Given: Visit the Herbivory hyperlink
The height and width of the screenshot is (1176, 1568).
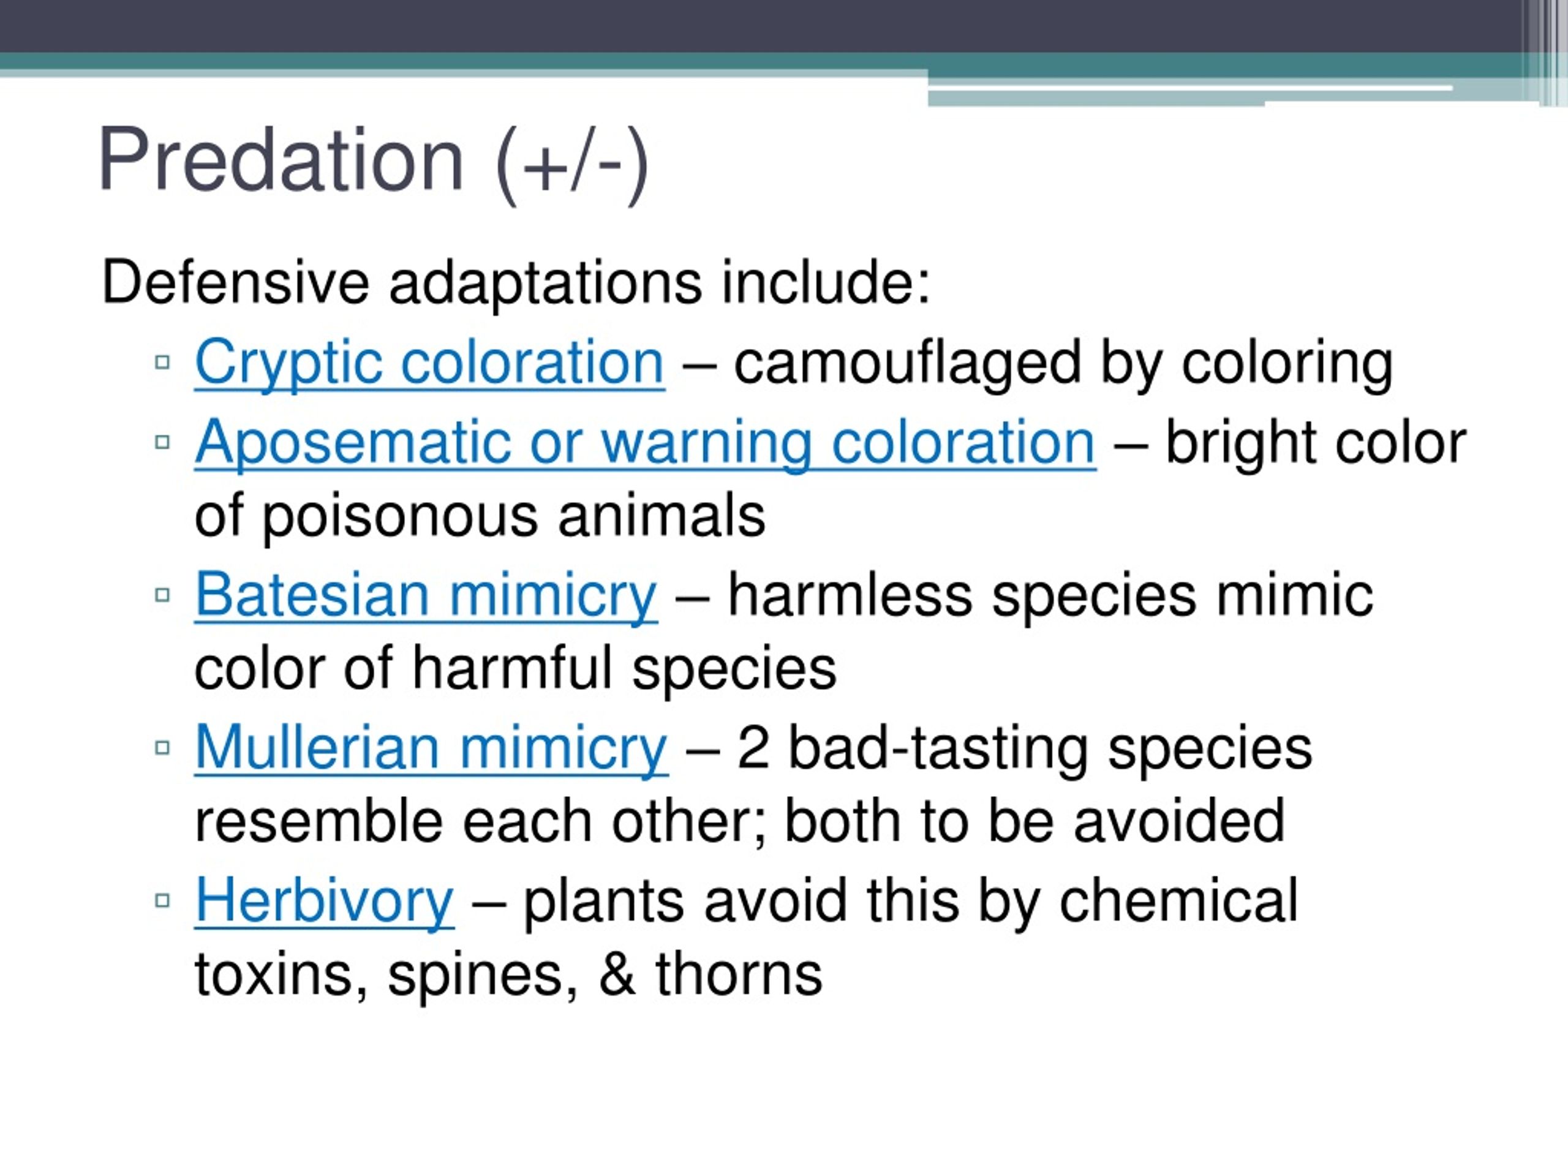Looking at the screenshot, I should coord(324,901).
